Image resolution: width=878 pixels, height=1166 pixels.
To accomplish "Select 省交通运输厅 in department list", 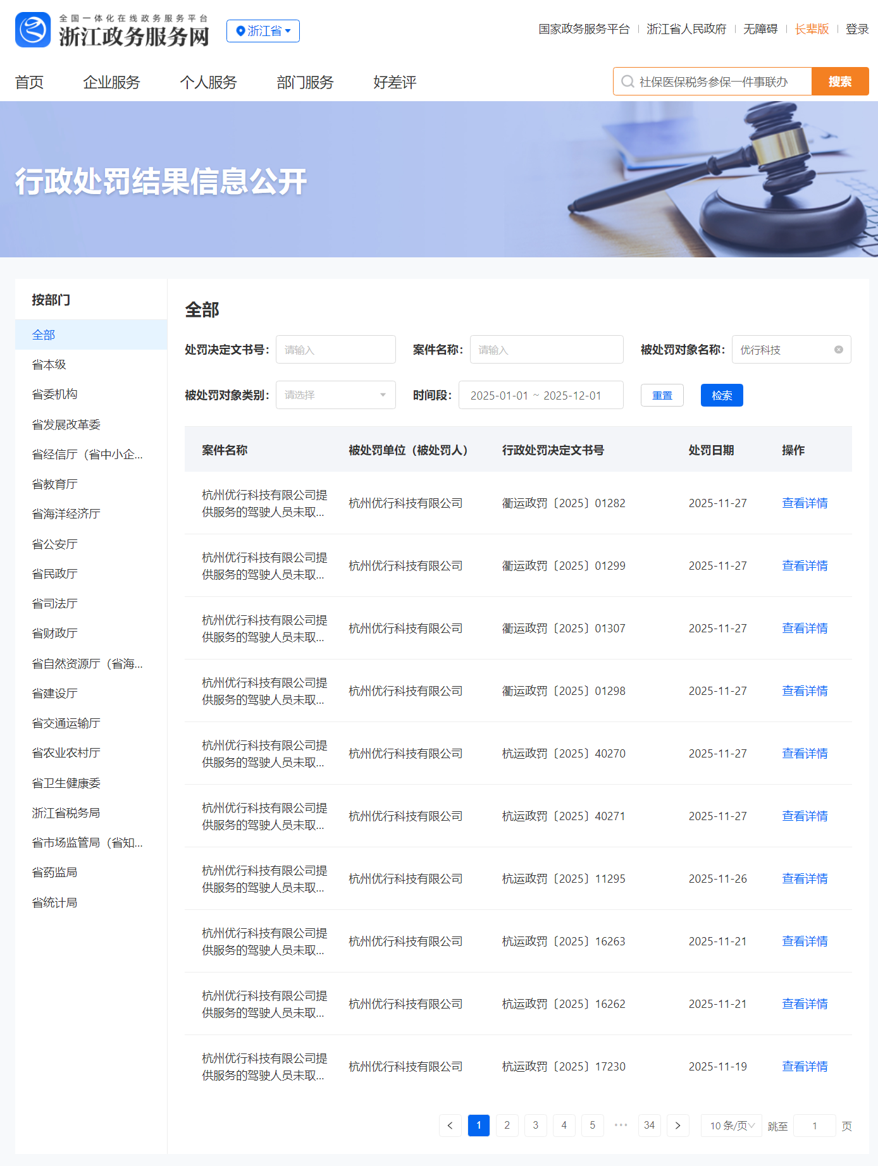I will pyautogui.click(x=66, y=723).
